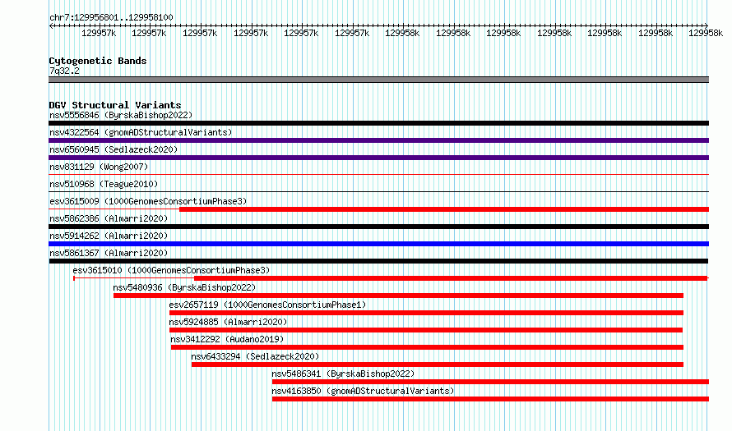Click the red bar under nsv4163850
Image resolution: width=732 pixels, height=431 pixels.
tap(491, 399)
